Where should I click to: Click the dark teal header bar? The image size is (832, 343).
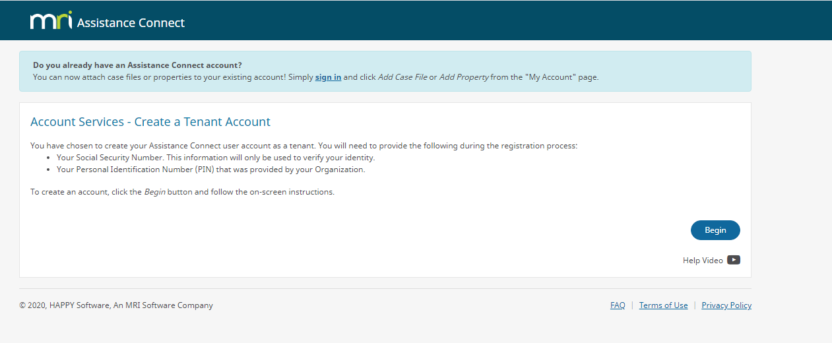[416, 20]
